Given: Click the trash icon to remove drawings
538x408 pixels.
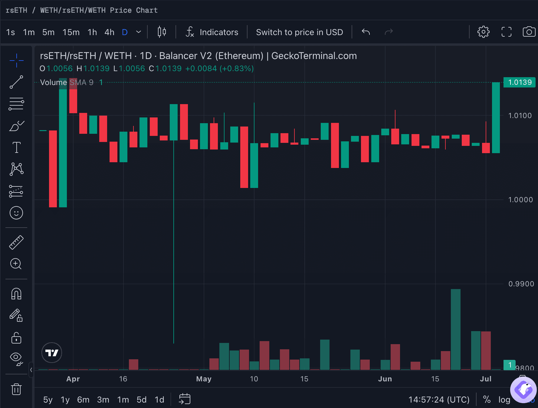Looking at the screenshot, I should coord(16,389).
